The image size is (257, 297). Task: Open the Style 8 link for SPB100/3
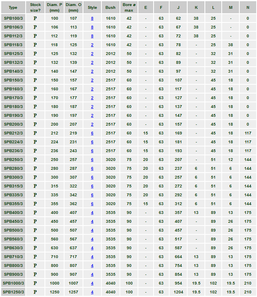(x=92, y=18)
